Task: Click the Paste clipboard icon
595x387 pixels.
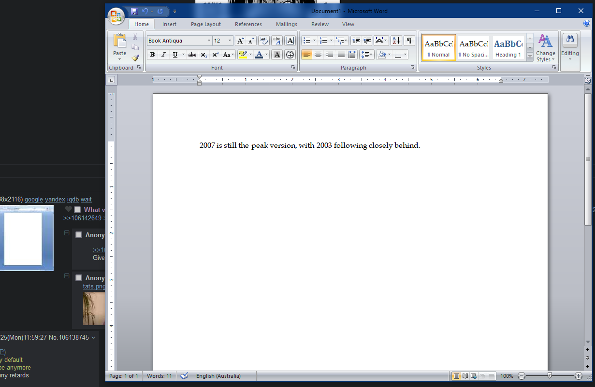Action: [x=119, y=41]
